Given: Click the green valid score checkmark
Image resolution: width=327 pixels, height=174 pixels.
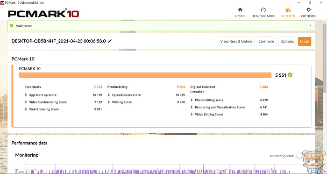Looking at the screenshot, I should coord(12,26).
